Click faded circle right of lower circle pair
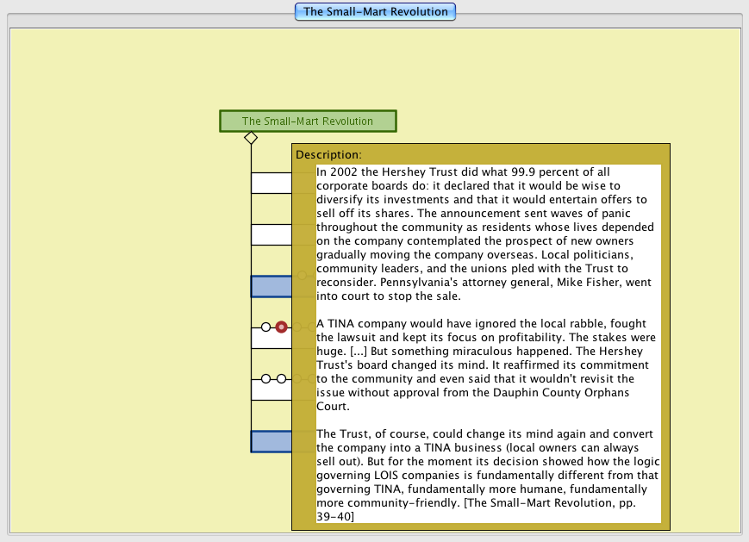This screenshot has width=749, height=542. pyautogui.click(x=311, y=379)
